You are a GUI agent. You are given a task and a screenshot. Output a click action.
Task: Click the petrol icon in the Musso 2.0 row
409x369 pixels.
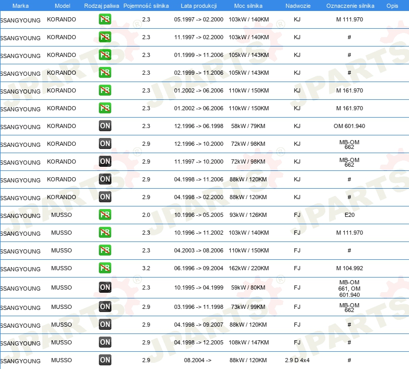point(105,215)
